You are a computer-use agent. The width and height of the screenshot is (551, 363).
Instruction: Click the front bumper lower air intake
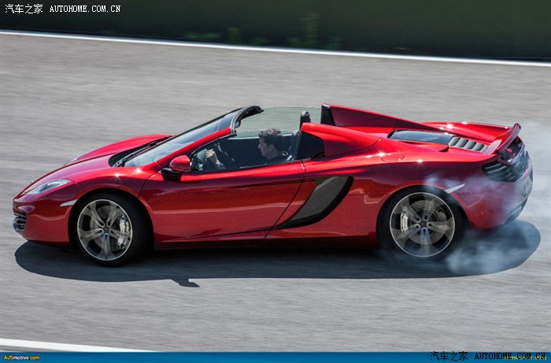(x=20, y=221)
